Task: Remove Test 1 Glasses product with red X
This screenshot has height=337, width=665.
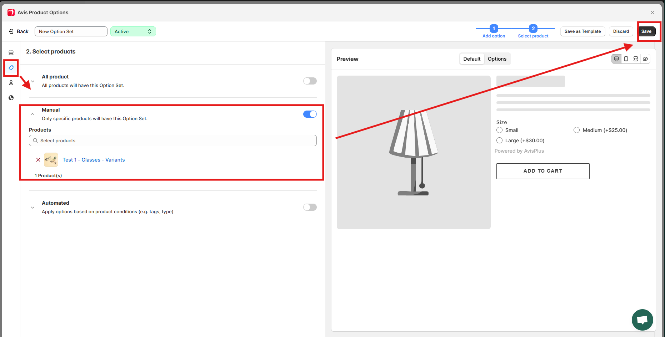Action: coord(38,160)
